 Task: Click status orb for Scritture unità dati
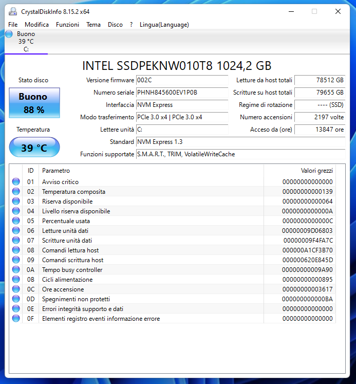16,240
